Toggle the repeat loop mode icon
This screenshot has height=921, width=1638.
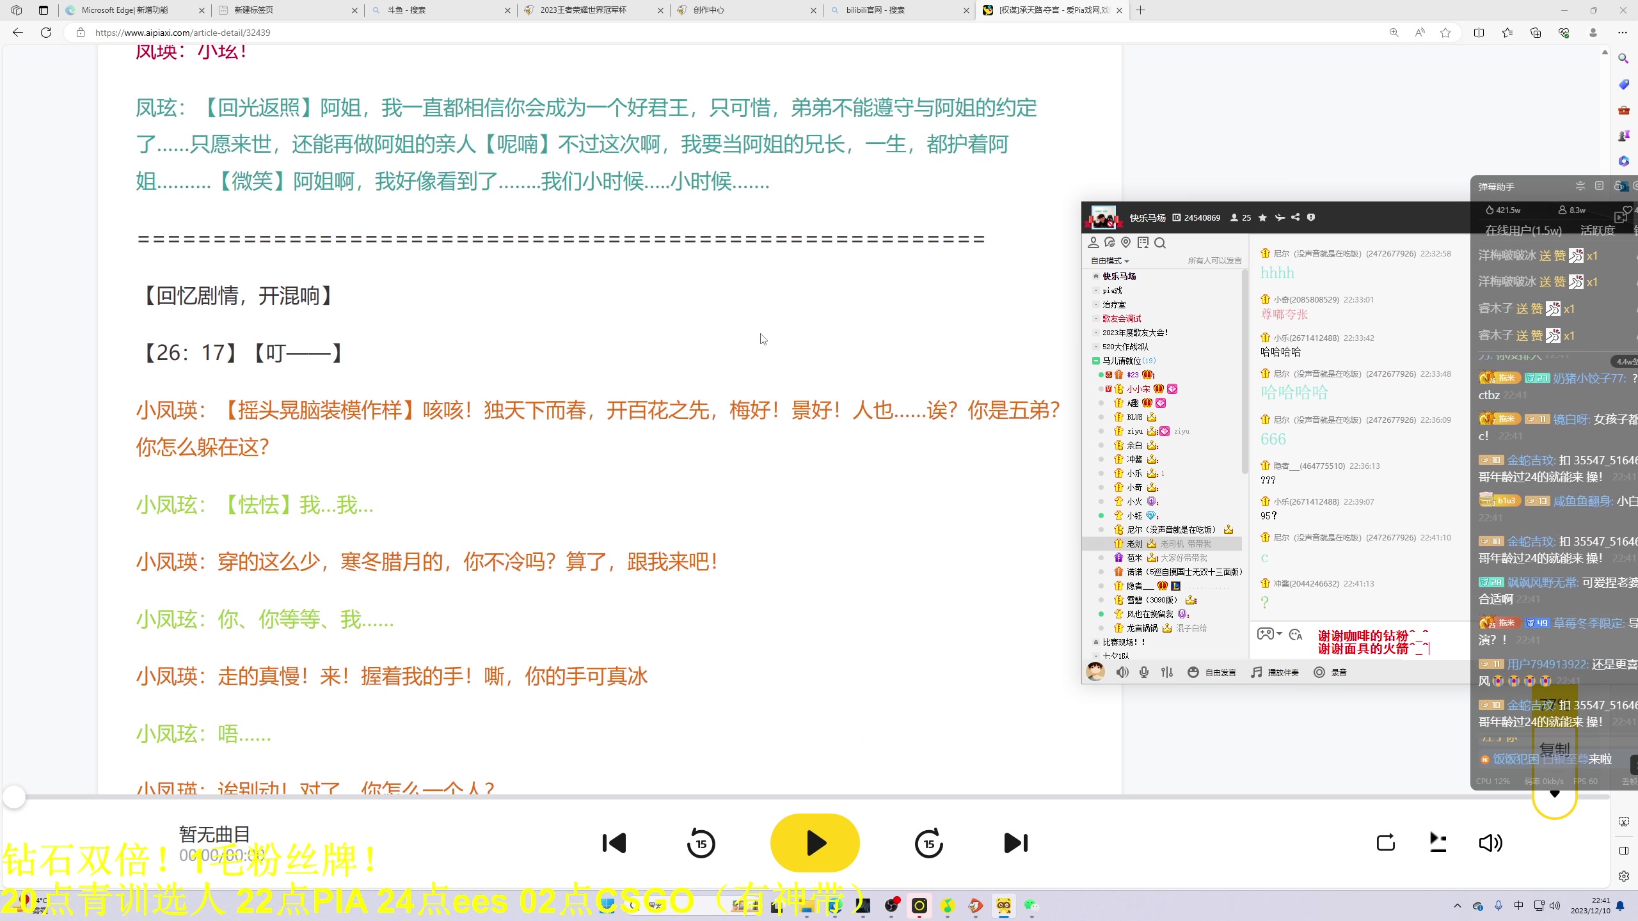point(1385,843)
